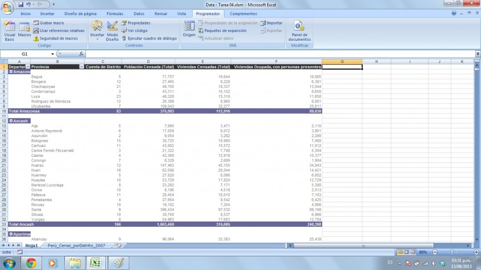Click the zoom slider in status bar
The width and height of the screenshot is (481, 270).
coord(452,252)
